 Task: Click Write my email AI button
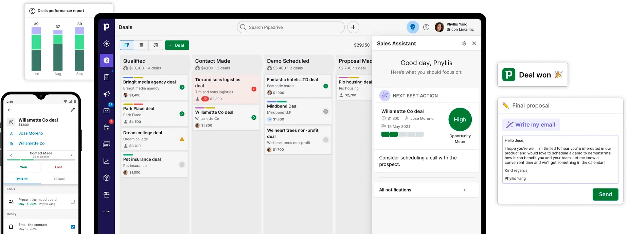coord(531,125)
